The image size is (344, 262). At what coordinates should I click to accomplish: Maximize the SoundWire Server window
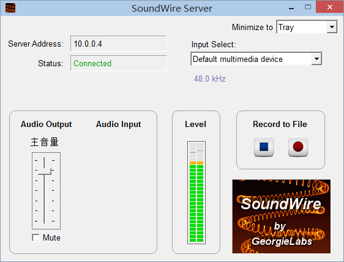[308, 7]
